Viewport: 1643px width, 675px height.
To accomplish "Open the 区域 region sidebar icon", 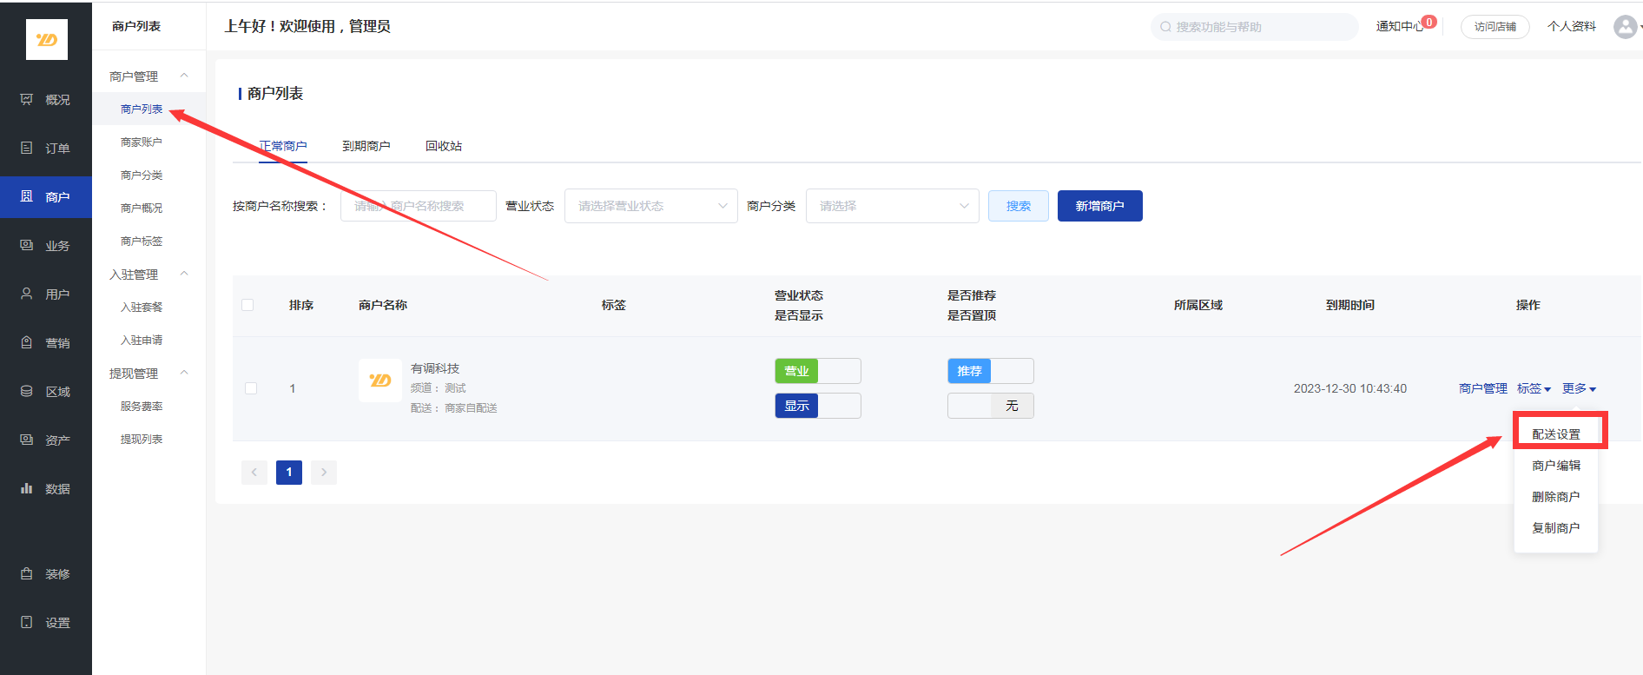I will [27, 391].
